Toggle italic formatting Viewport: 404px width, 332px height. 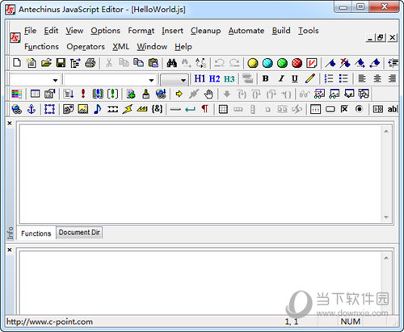pos(281,78)
